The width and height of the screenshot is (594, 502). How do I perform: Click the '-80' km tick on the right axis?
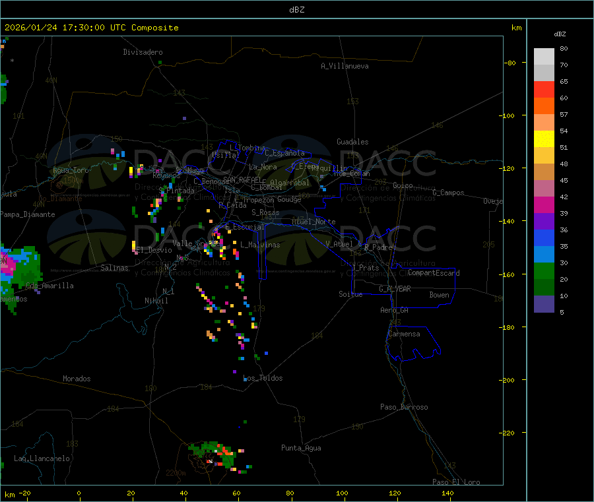[510, 63]
